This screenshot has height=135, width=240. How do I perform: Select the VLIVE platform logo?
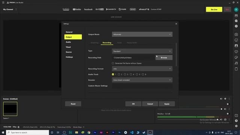(x=123, y=9)
